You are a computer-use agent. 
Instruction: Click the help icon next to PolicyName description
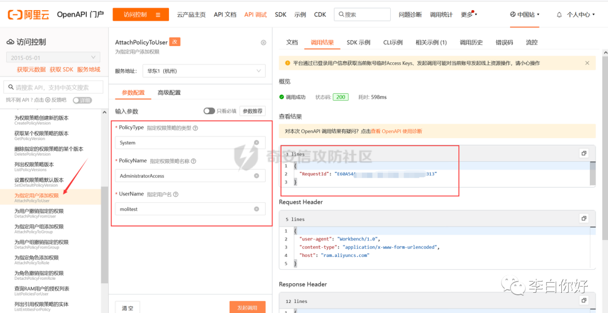pos(193,161)
